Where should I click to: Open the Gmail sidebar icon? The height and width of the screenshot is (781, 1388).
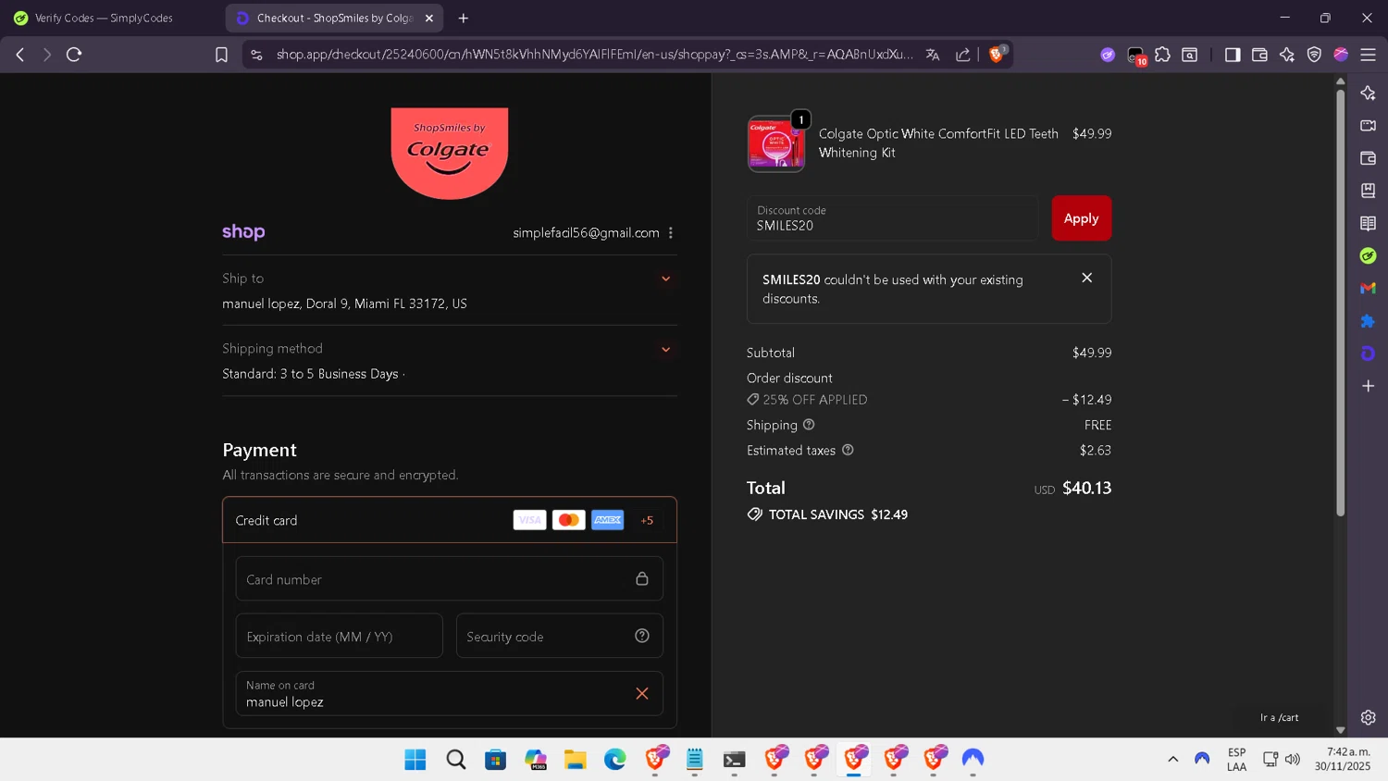coord(1368,289)
